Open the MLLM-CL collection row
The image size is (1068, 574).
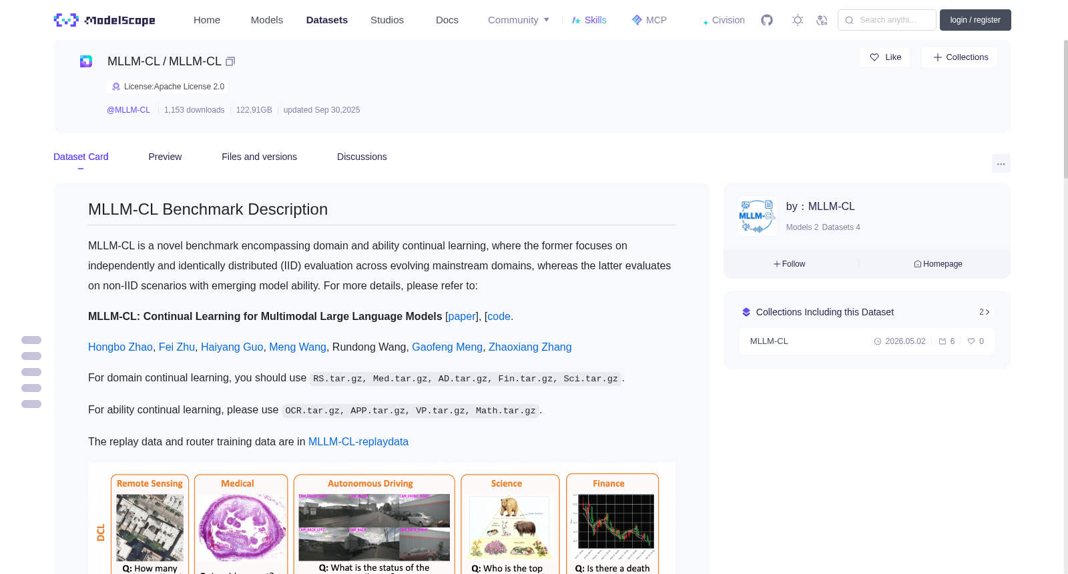[x=866, y=341]
